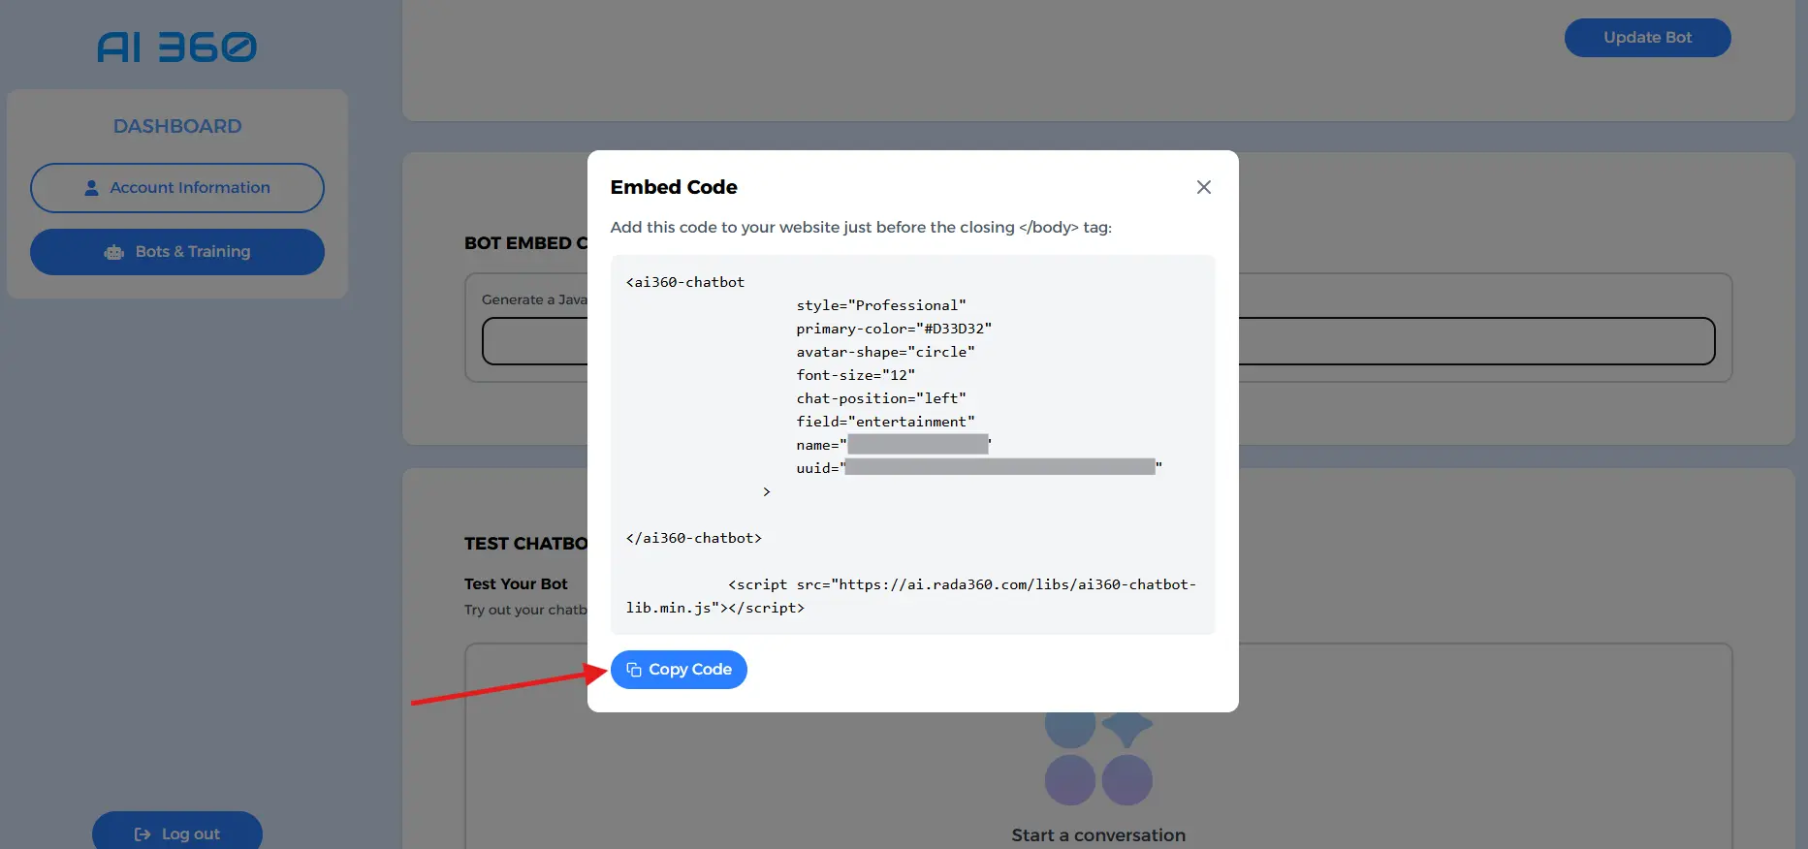This screenshot has width=1808, height=849.
Task: Click the opening <ai360-chatbot tag
Action: point(685,282)
